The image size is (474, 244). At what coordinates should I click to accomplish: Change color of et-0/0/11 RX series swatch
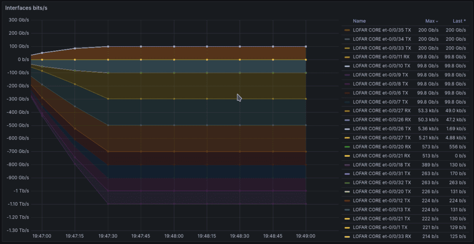pyautogui.click(x=347, y=57)
